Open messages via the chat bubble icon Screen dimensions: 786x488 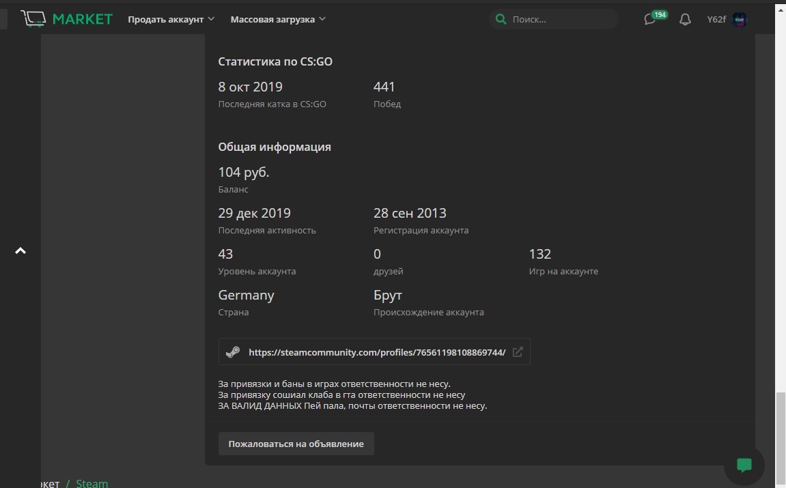[650, 20]
